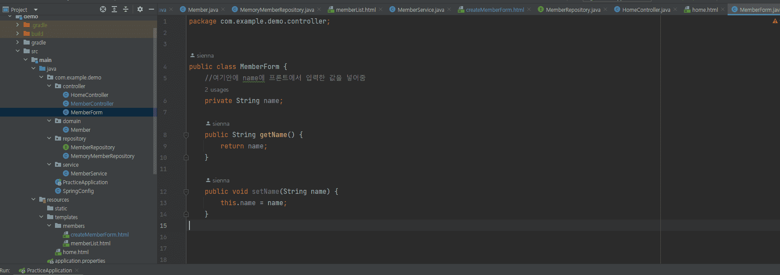Fold the getName method via gutter

tap(186, 135)
